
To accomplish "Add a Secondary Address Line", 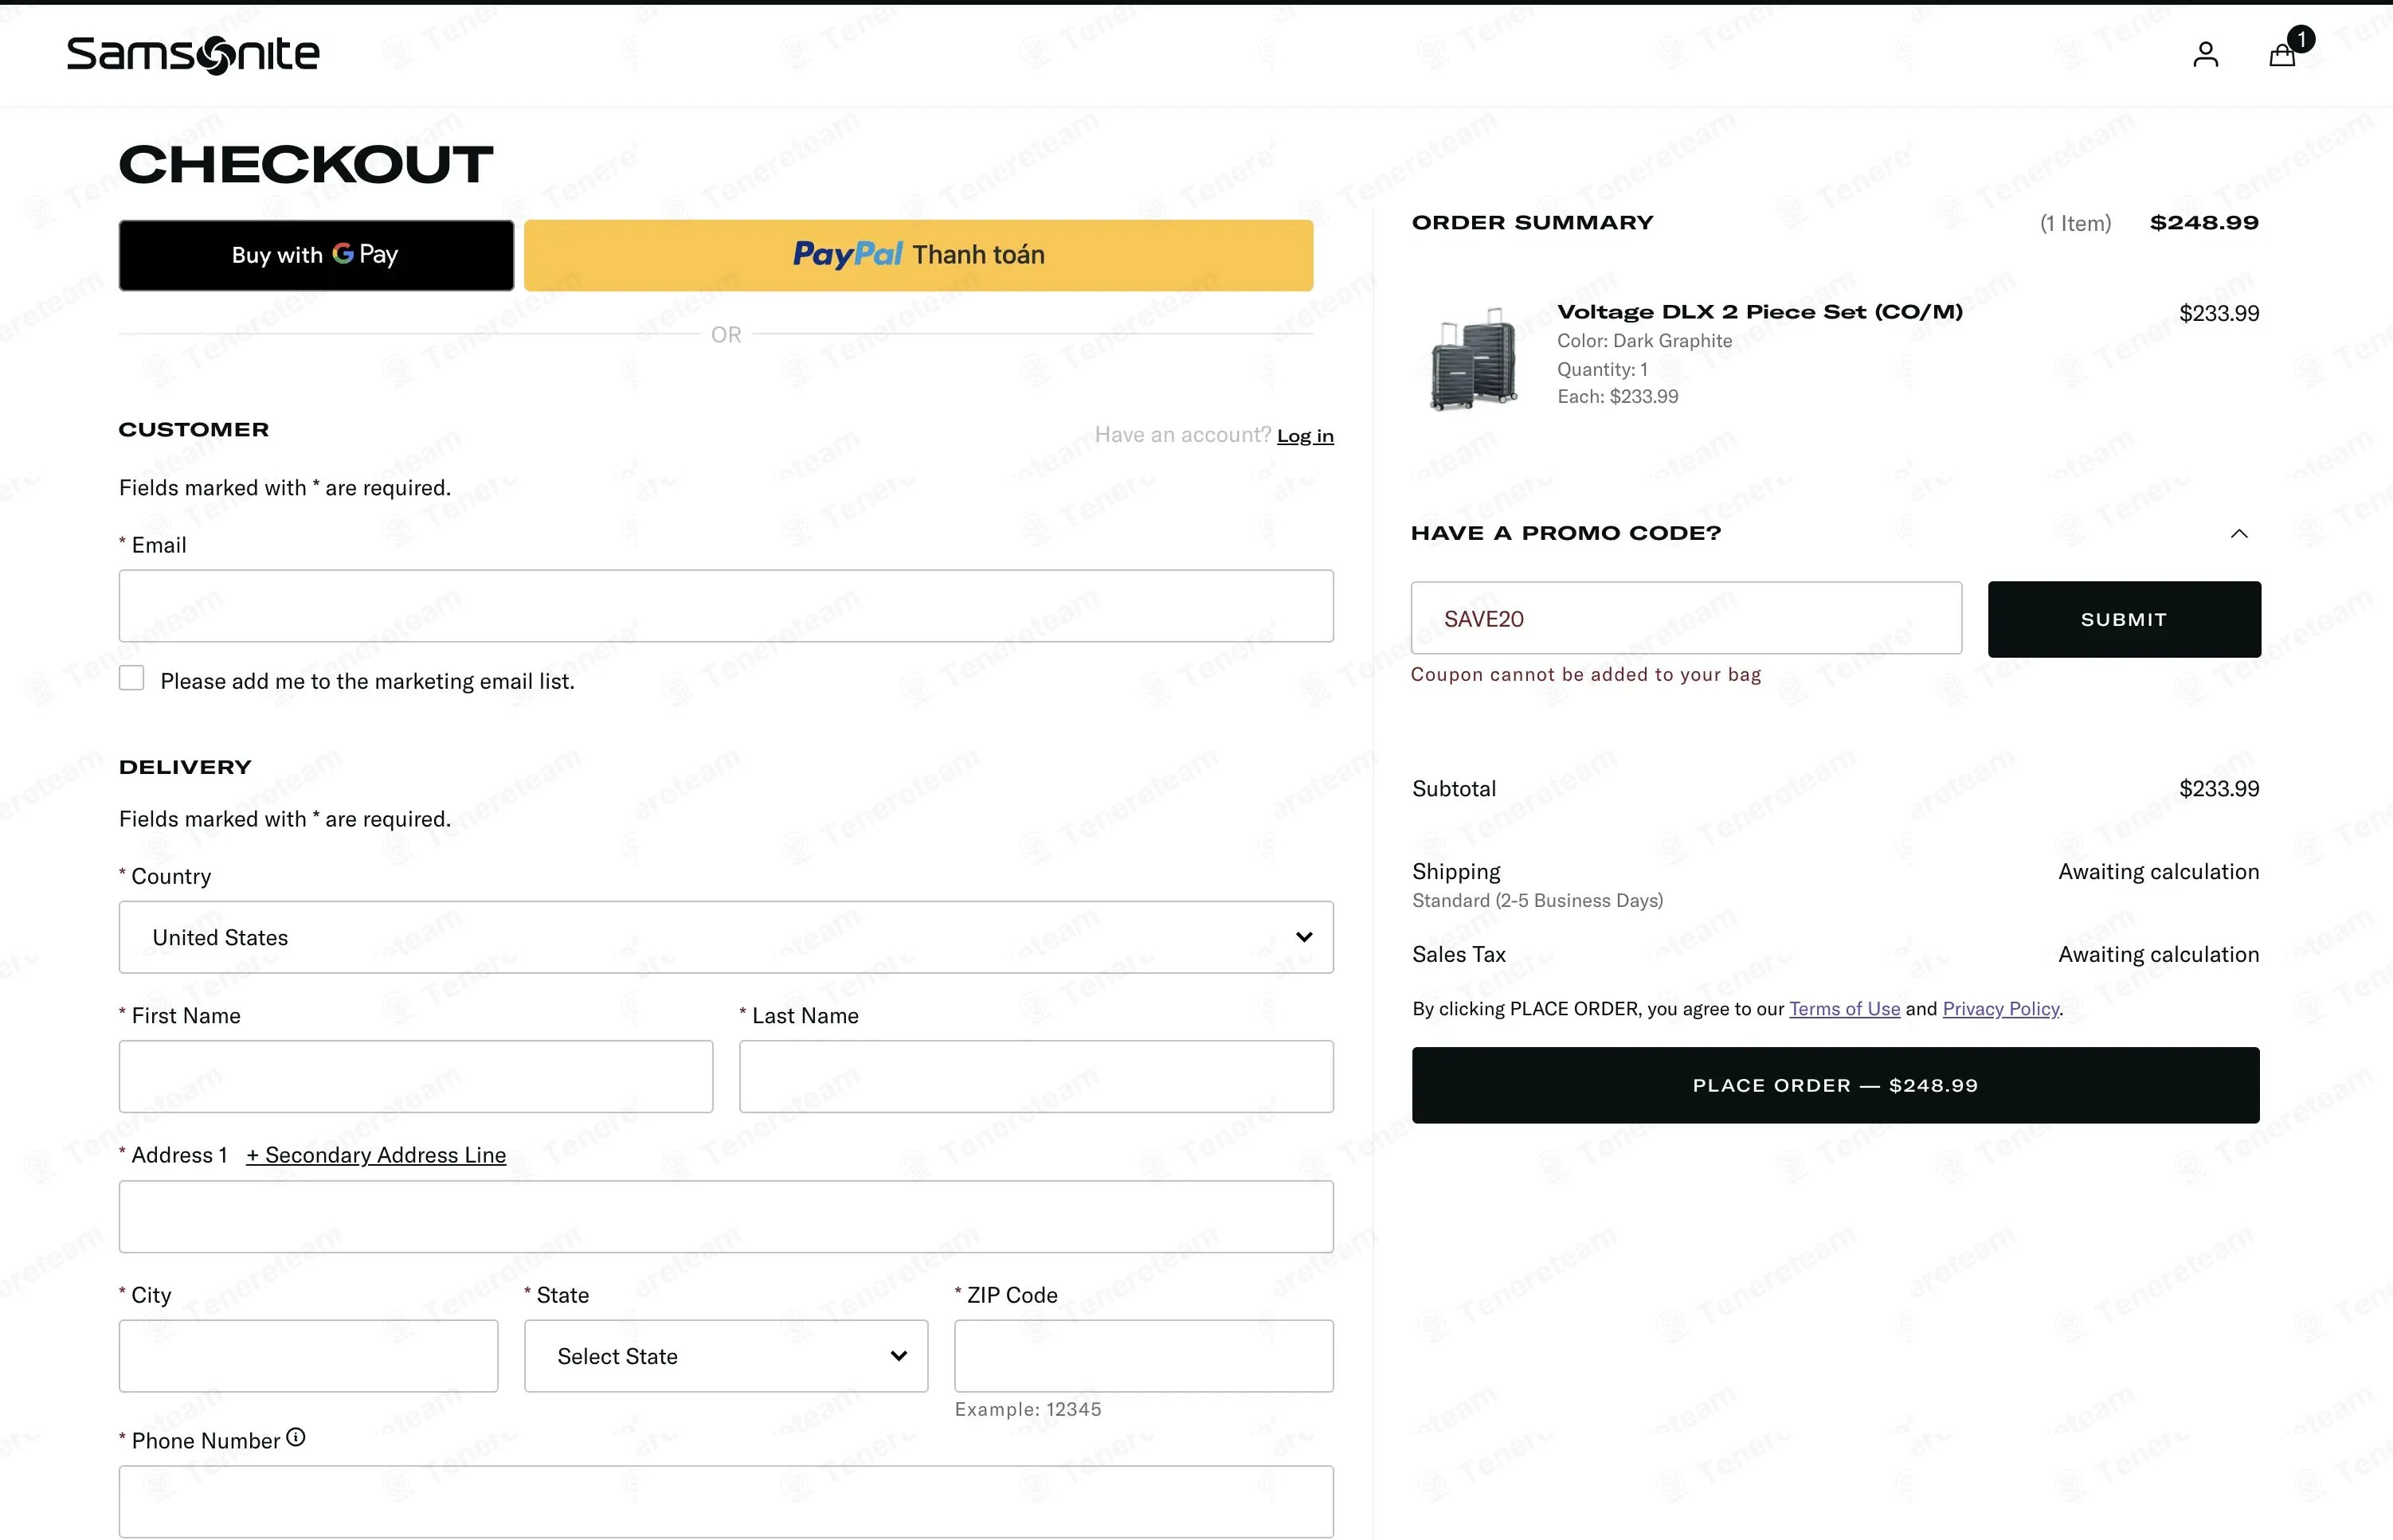I will tap(376, 1155).
